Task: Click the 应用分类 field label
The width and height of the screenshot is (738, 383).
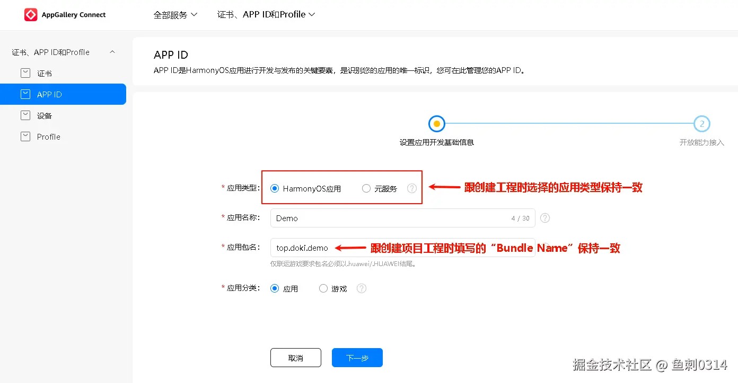Action: tap(241, 288)
